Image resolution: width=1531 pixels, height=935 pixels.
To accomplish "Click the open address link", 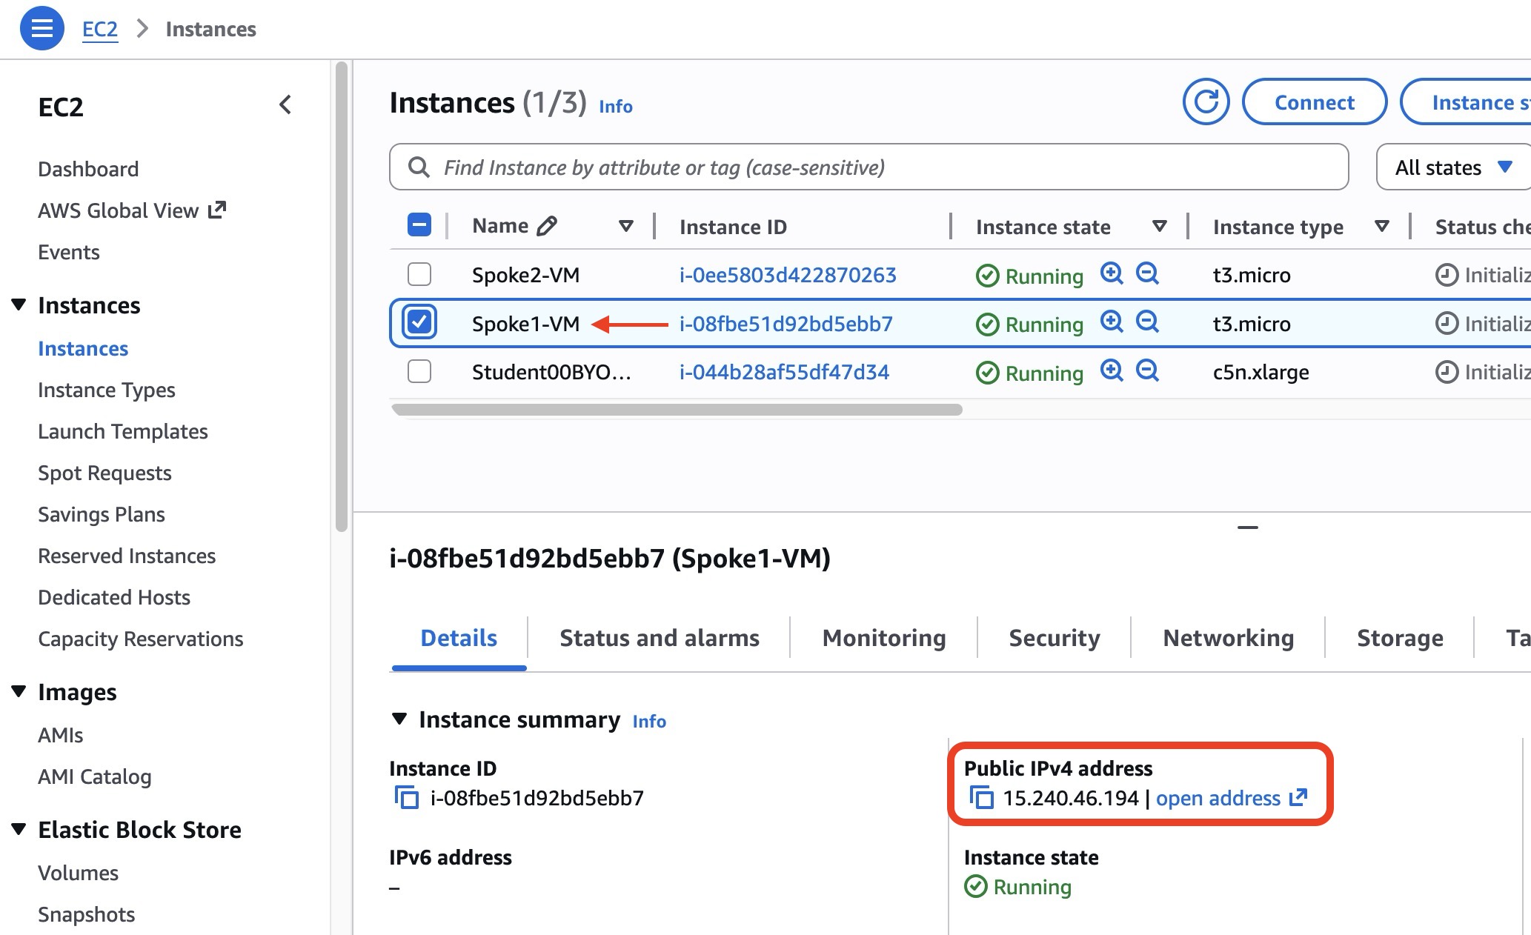I will point(1218,798).
